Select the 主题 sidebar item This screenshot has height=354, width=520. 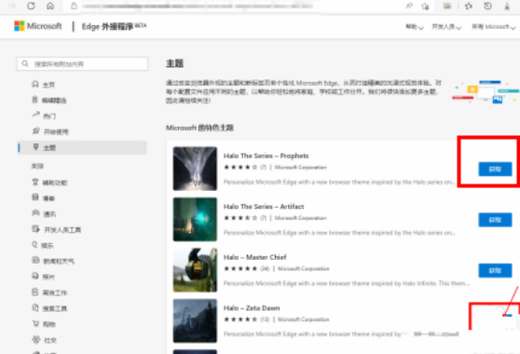82,147
